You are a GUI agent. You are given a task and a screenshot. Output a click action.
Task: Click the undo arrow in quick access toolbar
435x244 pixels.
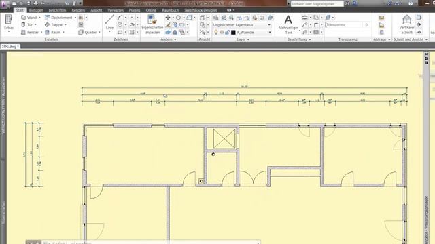[43, 3]
